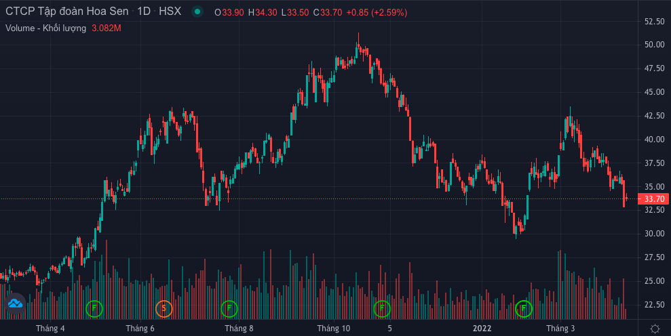671x336 pixels.
Task: Click the TradingView cloud logo
Action: pyautogui.click(x=15, y=303)
